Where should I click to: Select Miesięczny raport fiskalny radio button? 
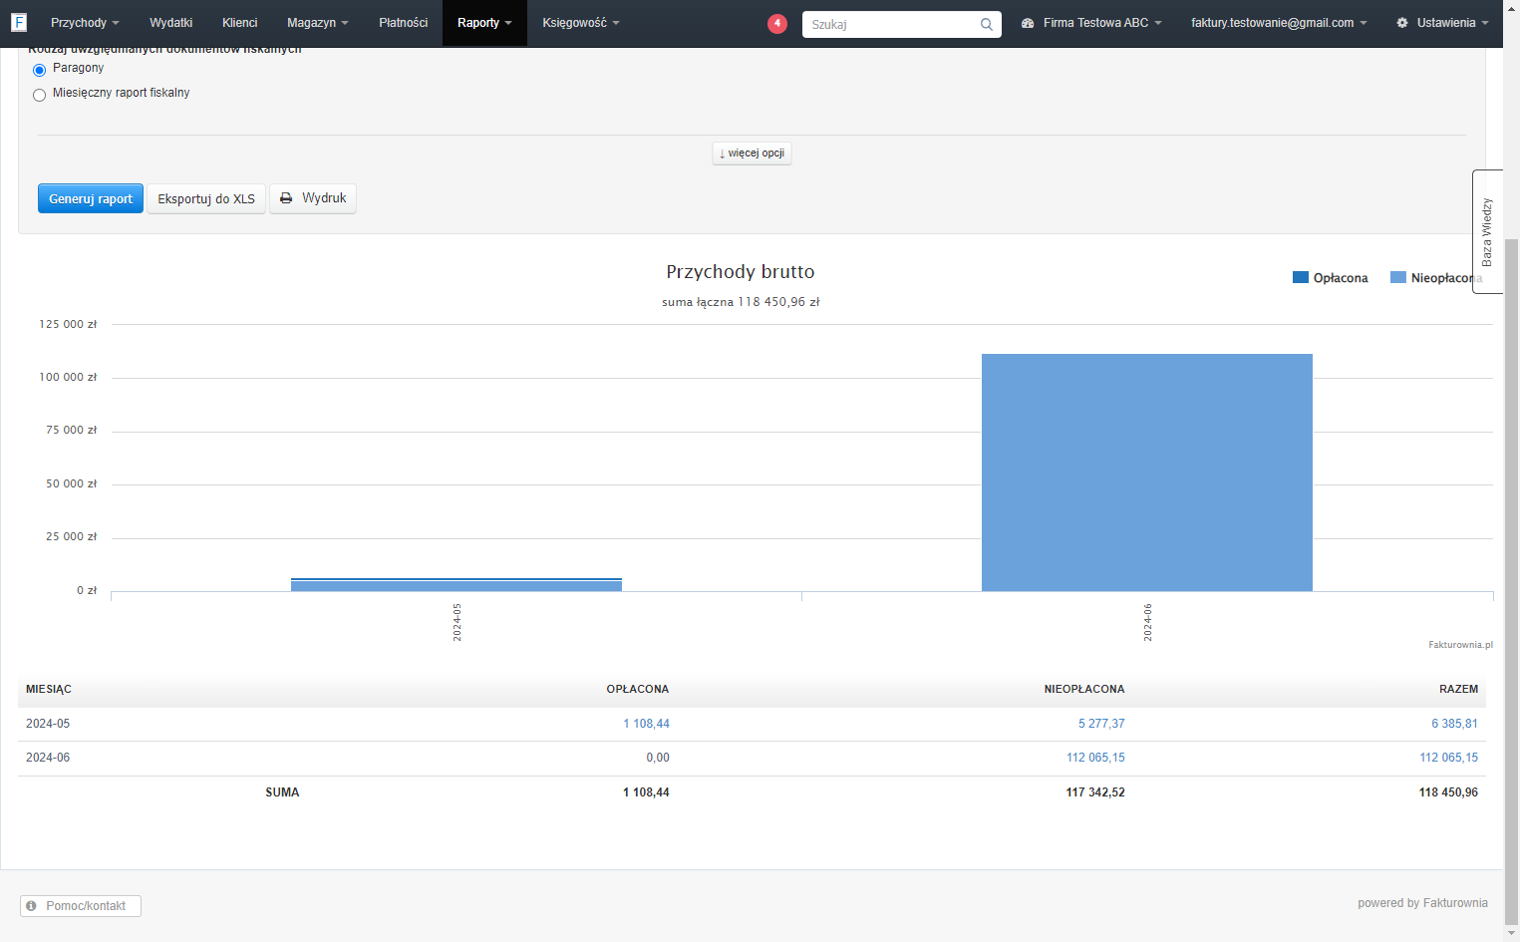pyautogui.click(x=40, y=95)
